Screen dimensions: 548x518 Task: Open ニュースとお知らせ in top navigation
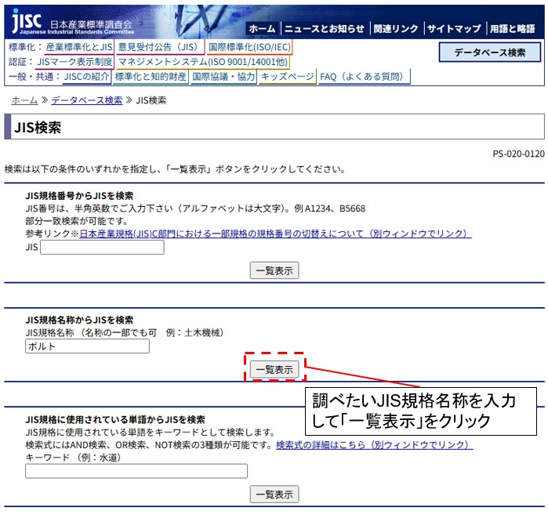pyautogui.click(x=324, y=28)
